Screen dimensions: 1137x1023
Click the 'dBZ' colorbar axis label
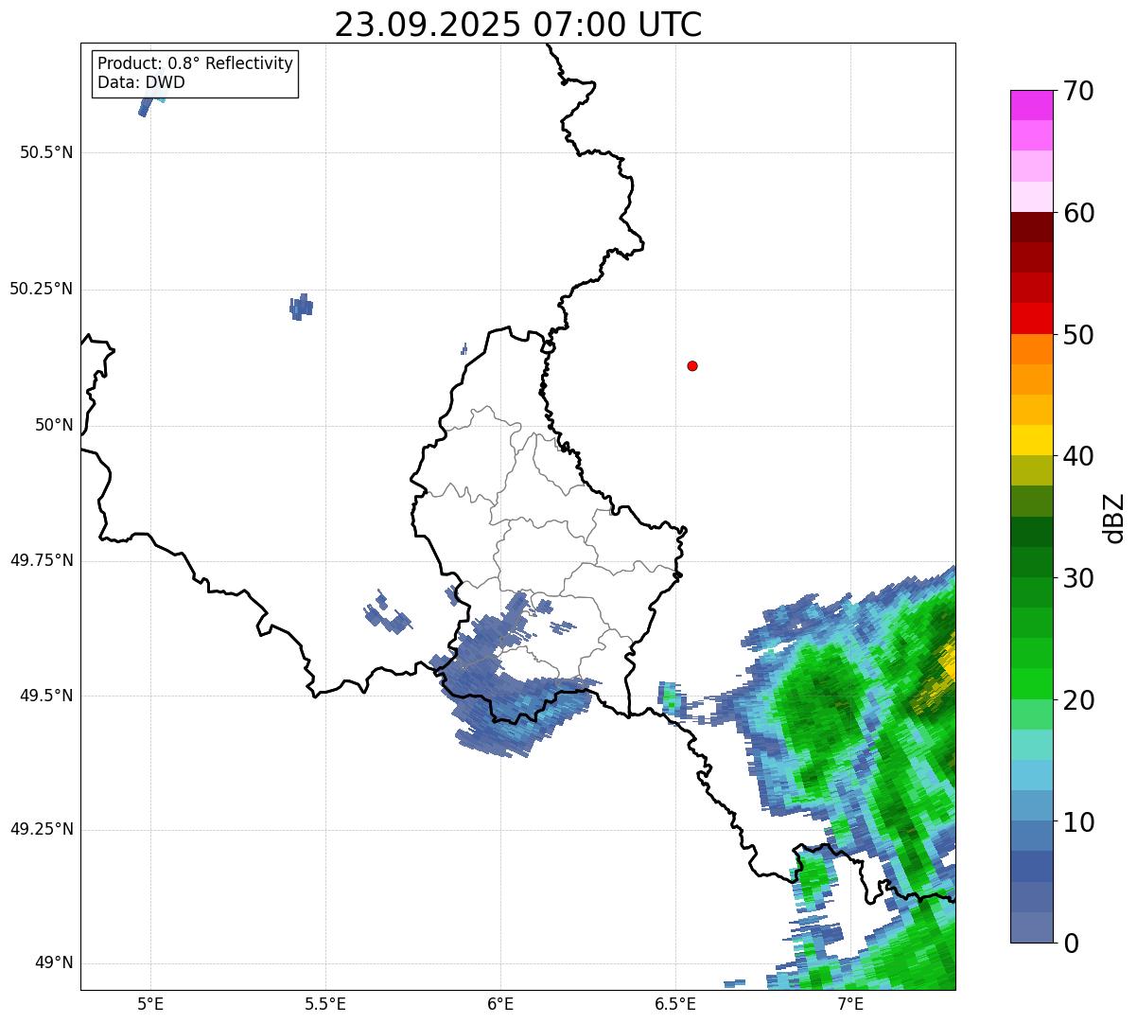1114,518
